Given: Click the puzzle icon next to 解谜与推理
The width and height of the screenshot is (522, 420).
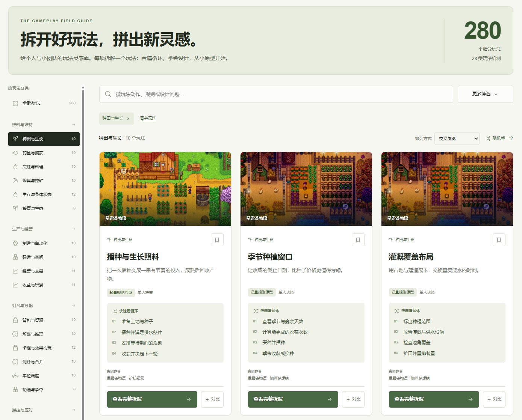Looking at the screenshot, I should point(15,334).
